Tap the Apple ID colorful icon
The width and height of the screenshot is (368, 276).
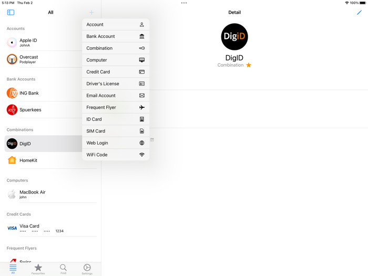(x=12, y=43)
